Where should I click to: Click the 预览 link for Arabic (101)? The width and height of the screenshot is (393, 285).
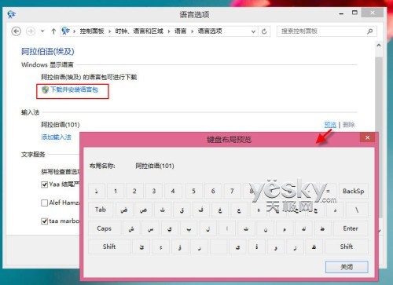(x=330, y=125)
